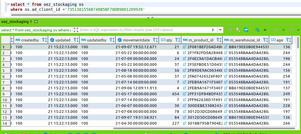Click the horizontal scrollbar under the grid

tap(203, 128)
